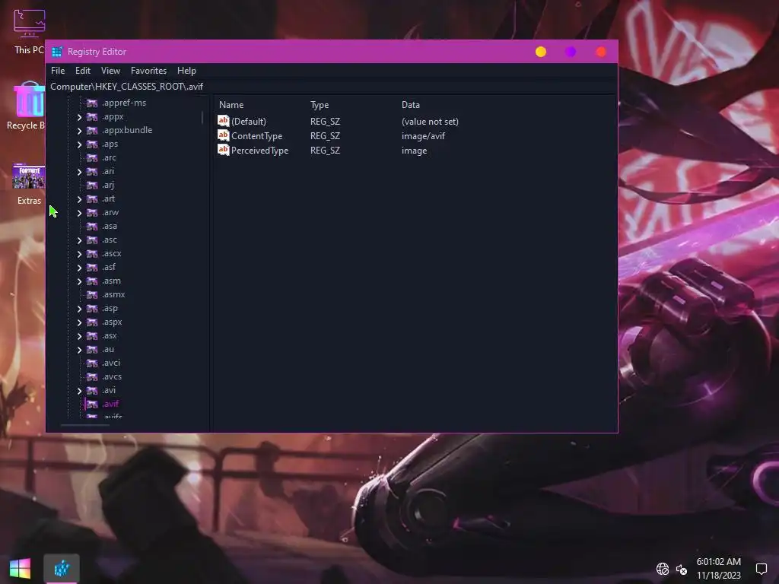
Task: Select the .appxbundle tree label
Action: click(x=127, y=130)
